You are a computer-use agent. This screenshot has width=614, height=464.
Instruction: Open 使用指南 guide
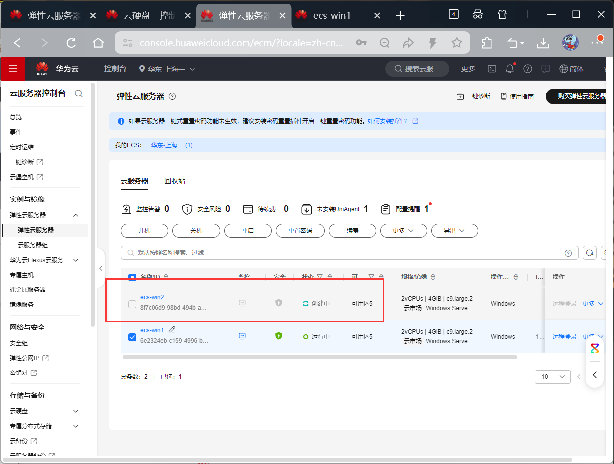pos(517,96)
